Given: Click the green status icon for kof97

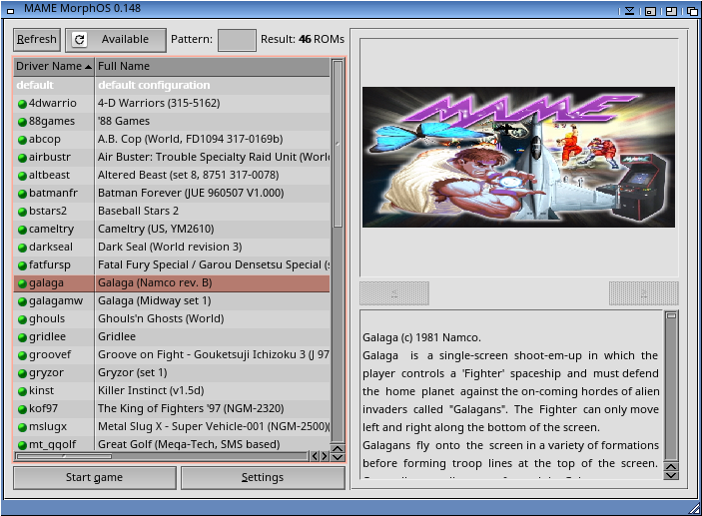Looking at the screenshot, I should click(x=22, y=409).
